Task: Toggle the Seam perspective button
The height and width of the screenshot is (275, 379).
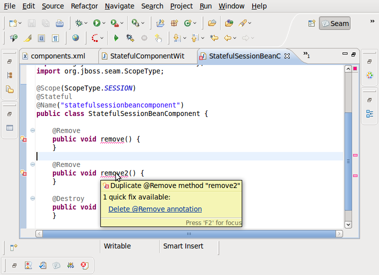Action: point(335,23)
